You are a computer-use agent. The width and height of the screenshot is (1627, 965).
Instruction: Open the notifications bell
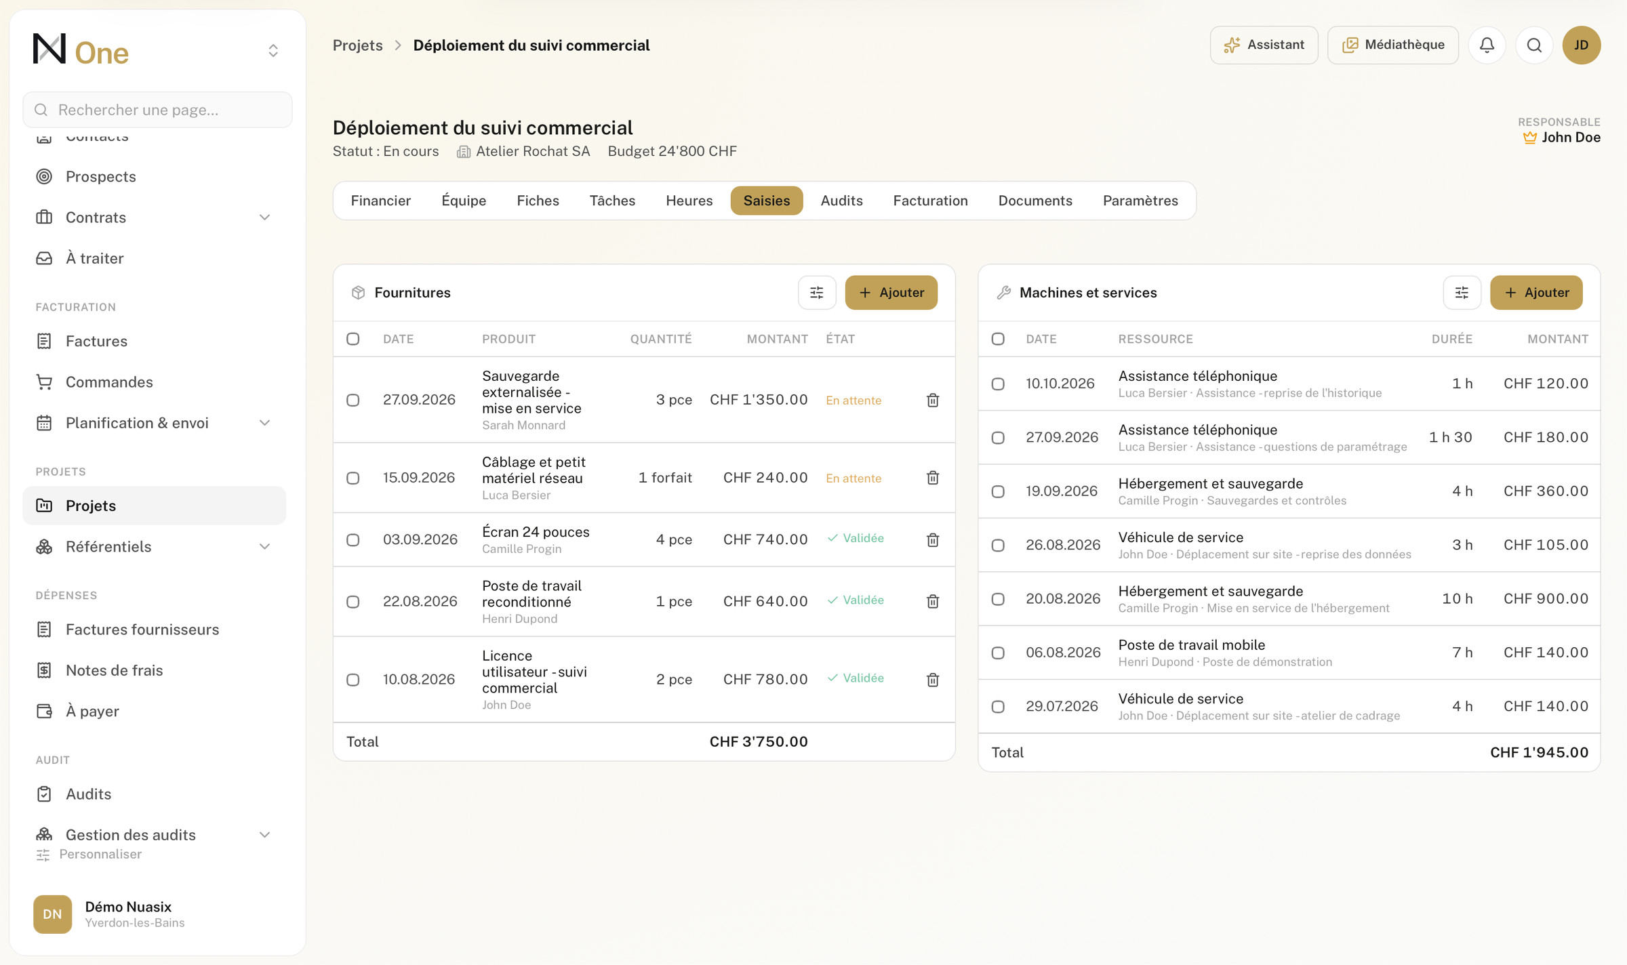coord(1487,45)
